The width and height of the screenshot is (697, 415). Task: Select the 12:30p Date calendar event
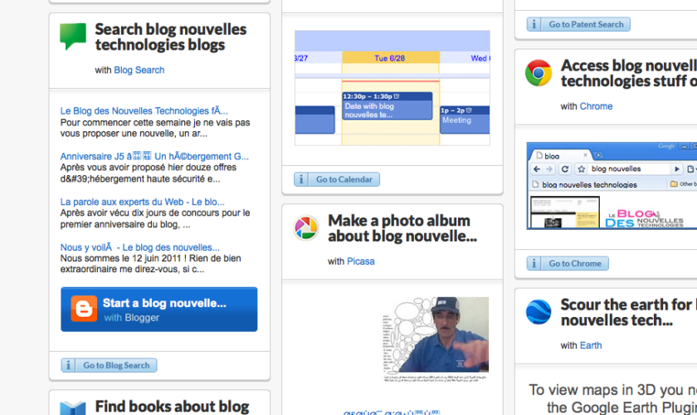387,106
